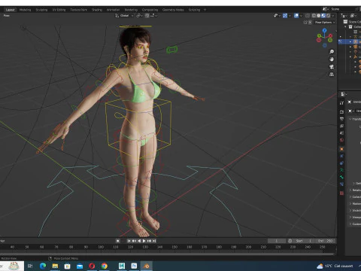Switch to the Modeling workspace tab
Viewport: 361px width, 271px height.
(x=25, y=10)
